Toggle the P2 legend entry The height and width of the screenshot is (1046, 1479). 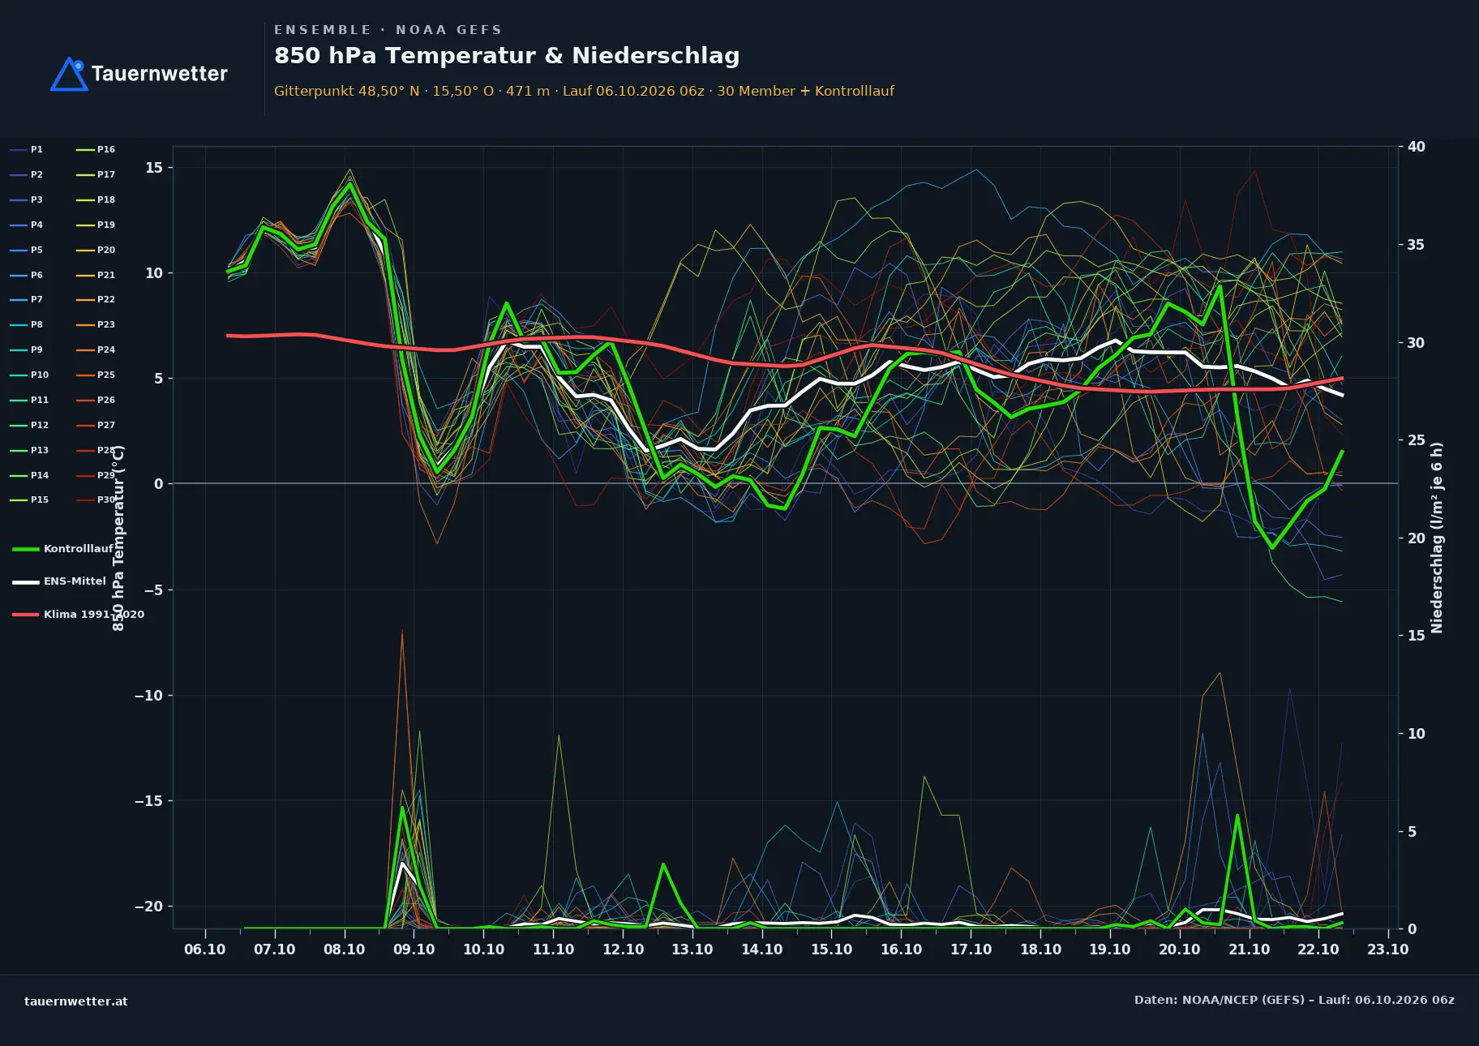(27, 174)
